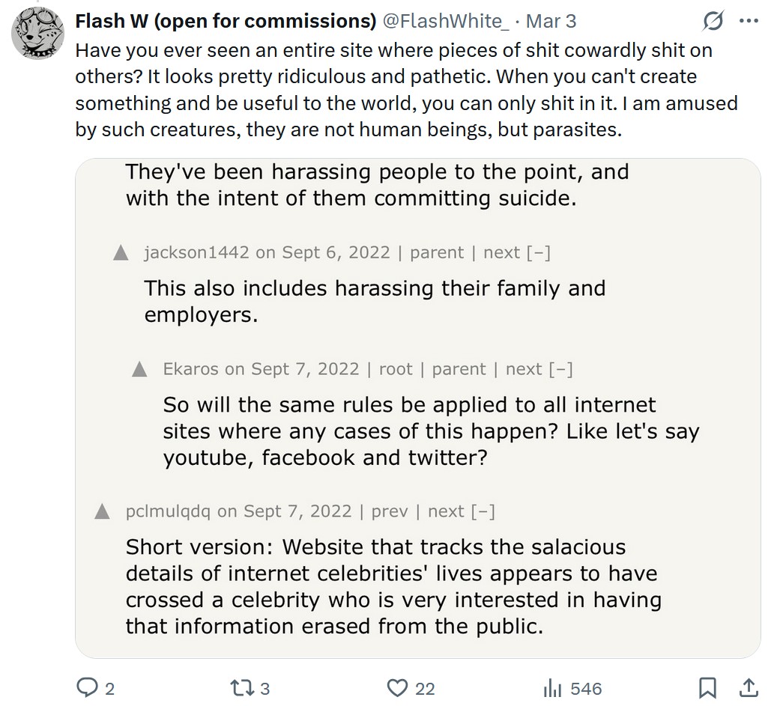Screen dimensions: 777x706
Task: Bookmark this post
Action: (707, 687)
